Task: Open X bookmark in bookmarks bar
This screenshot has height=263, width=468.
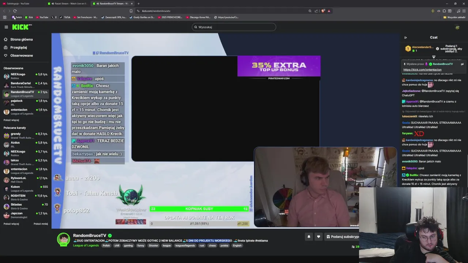Action: [x=54, y=17]
